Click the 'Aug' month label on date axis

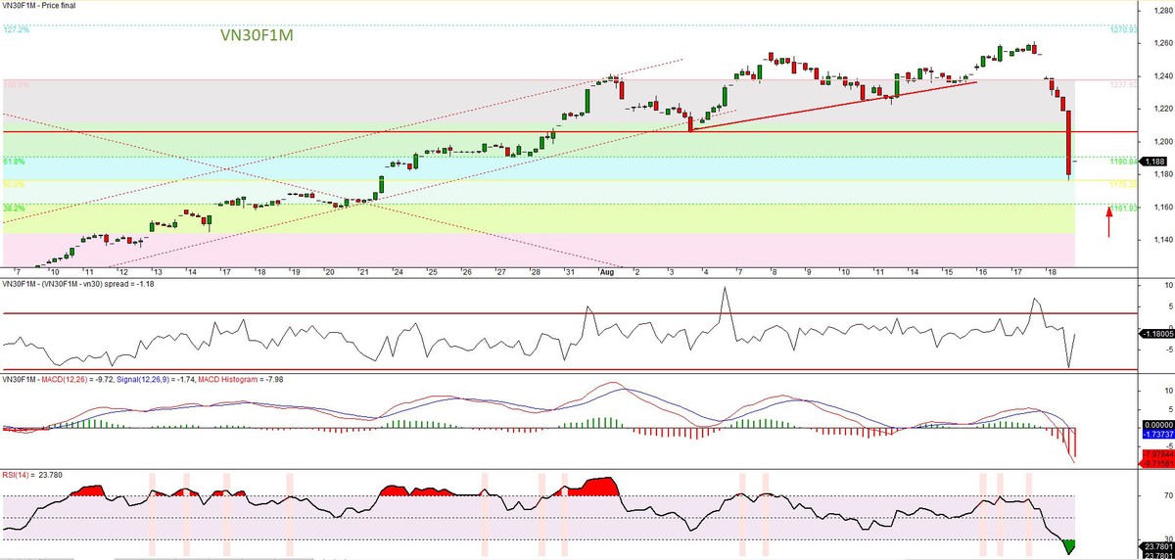click(x=604, y=271)
